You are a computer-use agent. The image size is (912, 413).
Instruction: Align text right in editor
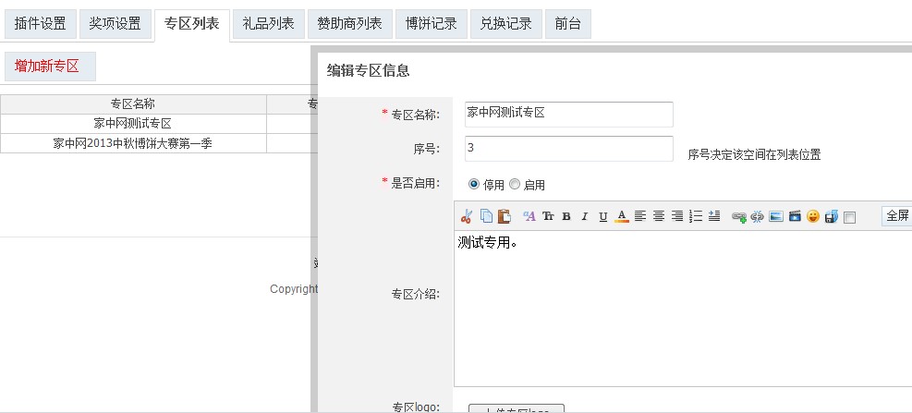click(x=677, y=216)
